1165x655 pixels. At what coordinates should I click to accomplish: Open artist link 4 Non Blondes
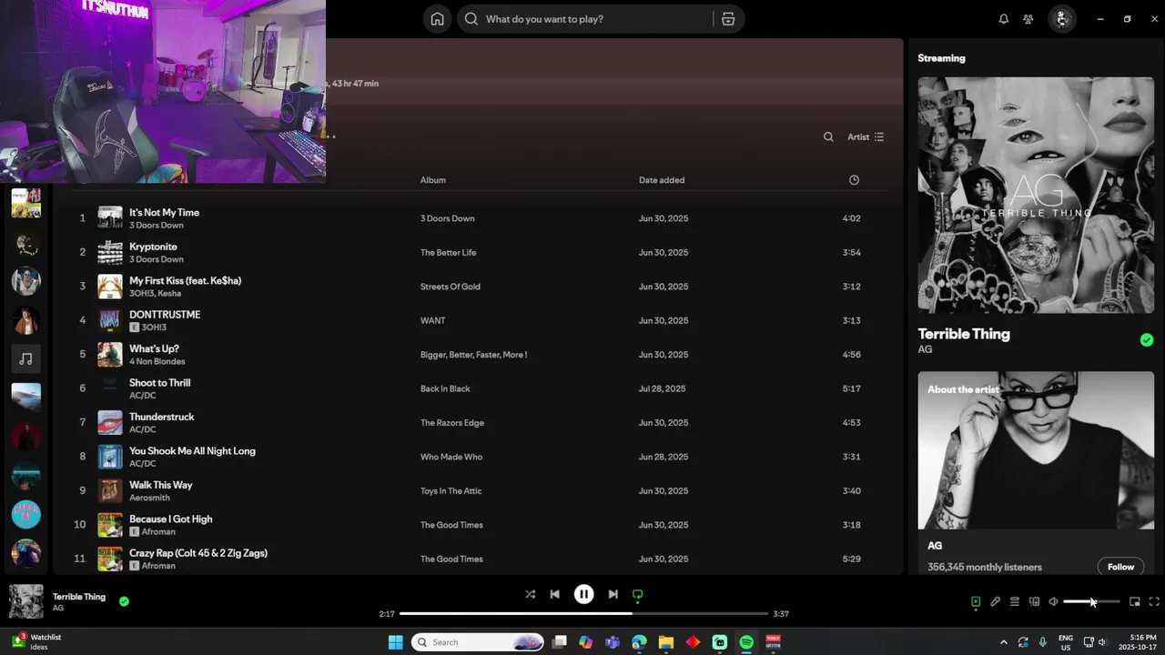tap(157, 361)
